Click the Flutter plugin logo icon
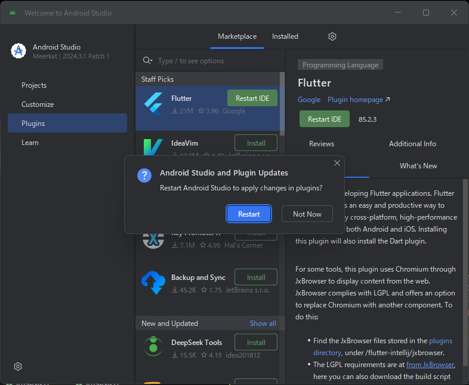The width and height of the screenshot is (469, 385). (x=153, y=104)
